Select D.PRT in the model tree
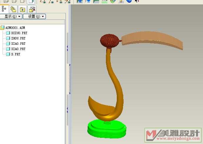This screenshot has width=203, height=144. [x=15, y=54]
